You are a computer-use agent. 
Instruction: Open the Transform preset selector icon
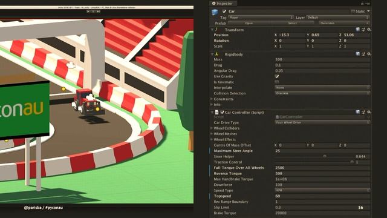(363, 30)
